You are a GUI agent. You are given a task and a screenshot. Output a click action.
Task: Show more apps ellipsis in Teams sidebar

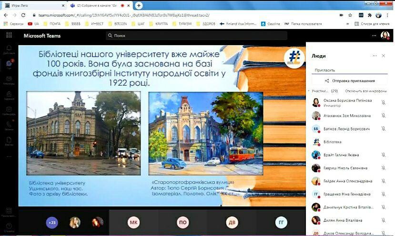click(9, 157)
